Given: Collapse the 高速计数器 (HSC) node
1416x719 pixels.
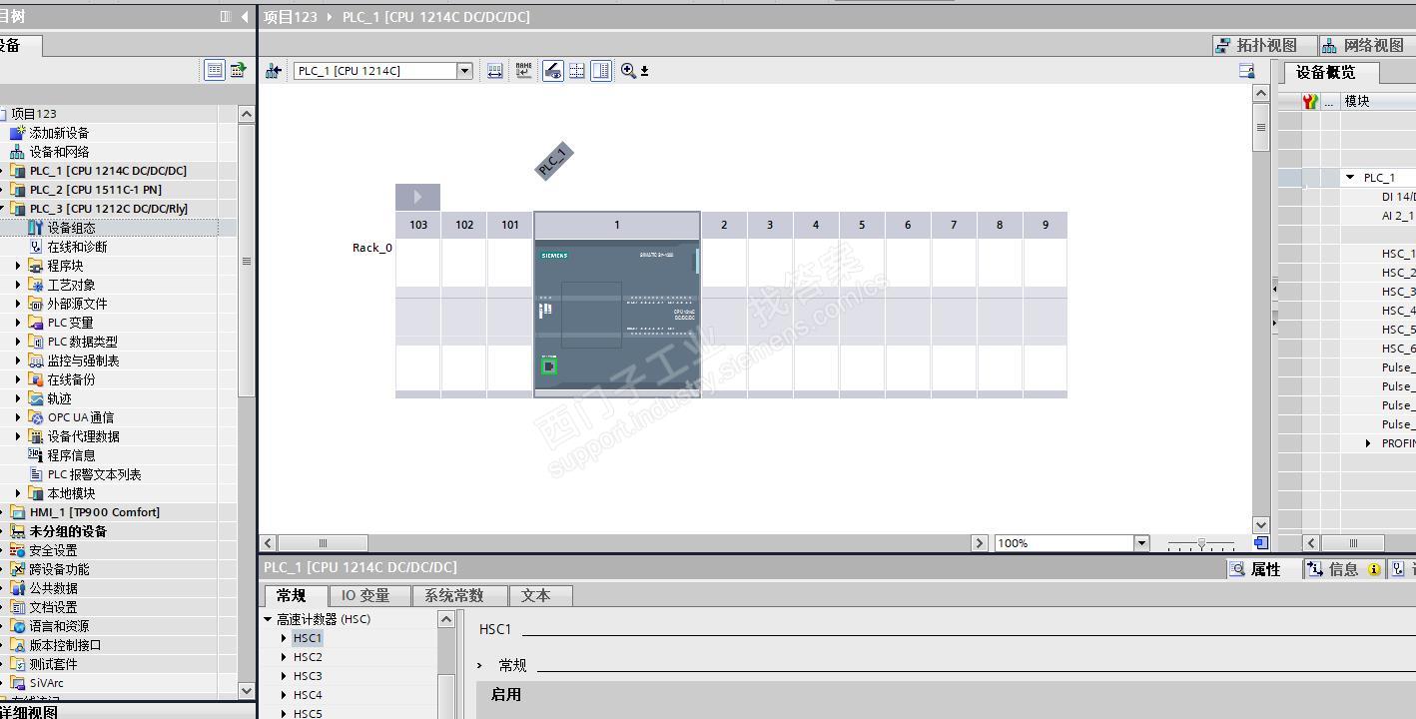Looking at the screenshot, I should pos(268,619).
